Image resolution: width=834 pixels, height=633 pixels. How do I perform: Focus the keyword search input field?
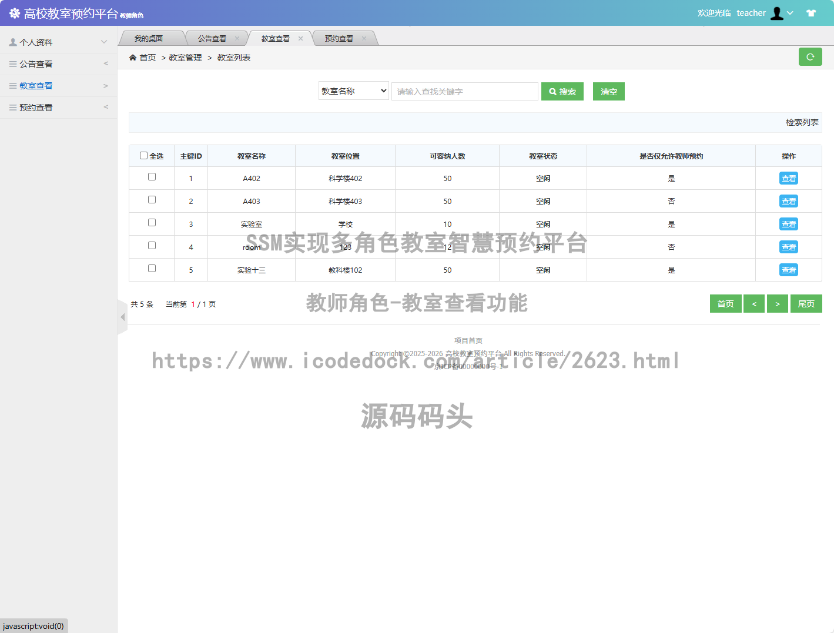464,92
